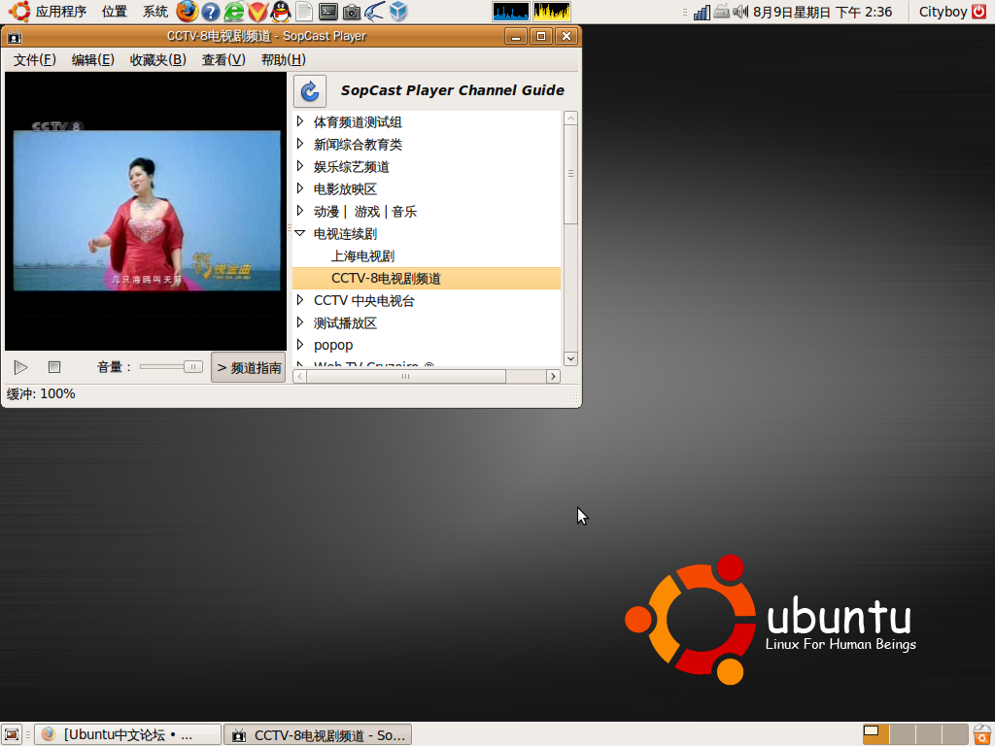Switch to the second workspace in pager
Screen dimensions: 995x746
click(x=902, y=734)
